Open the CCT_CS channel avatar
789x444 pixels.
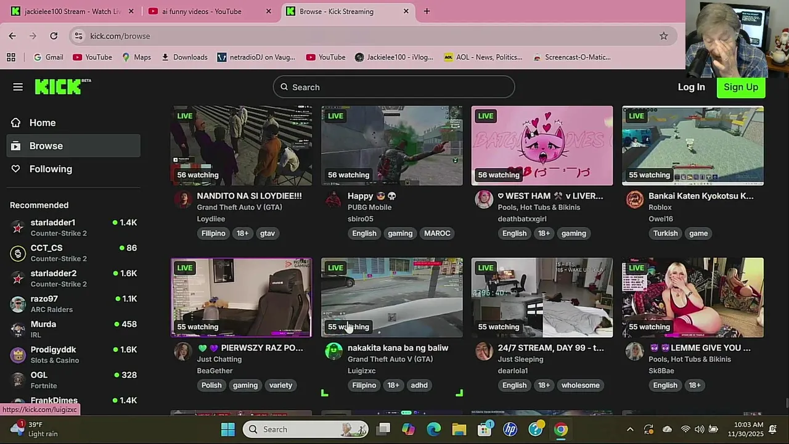[18, 253]
